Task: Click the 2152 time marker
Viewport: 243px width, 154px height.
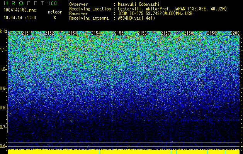Action: (49, 33)
